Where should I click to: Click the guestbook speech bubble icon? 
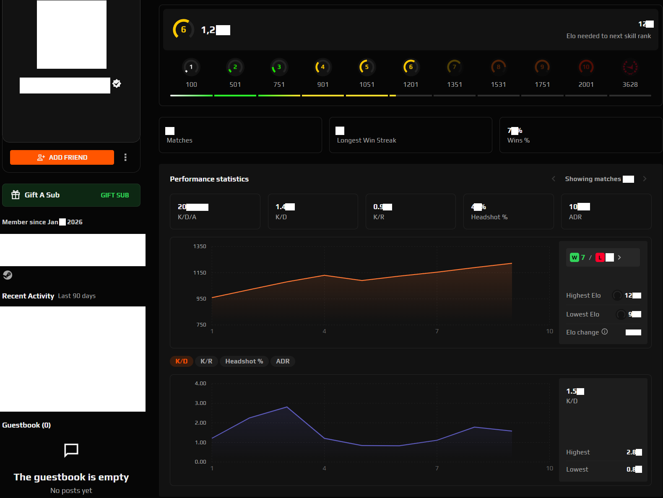tap(71, 450)
